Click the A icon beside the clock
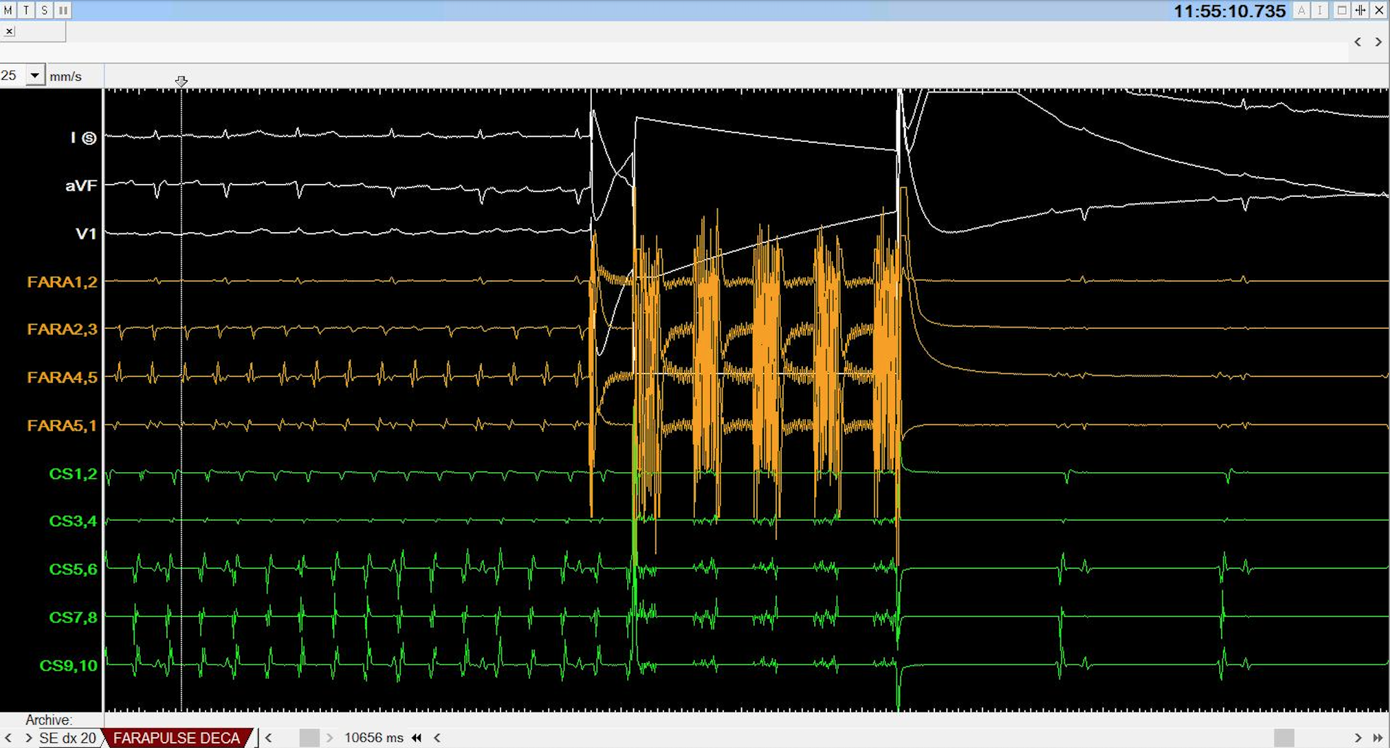Image resolution: width=1390 pixels, height=748 pixels. (x=1301, y=10)
